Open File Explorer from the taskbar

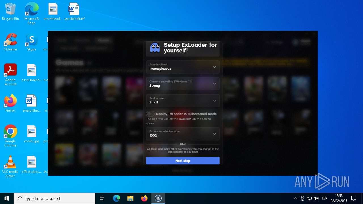click(130, 198)
